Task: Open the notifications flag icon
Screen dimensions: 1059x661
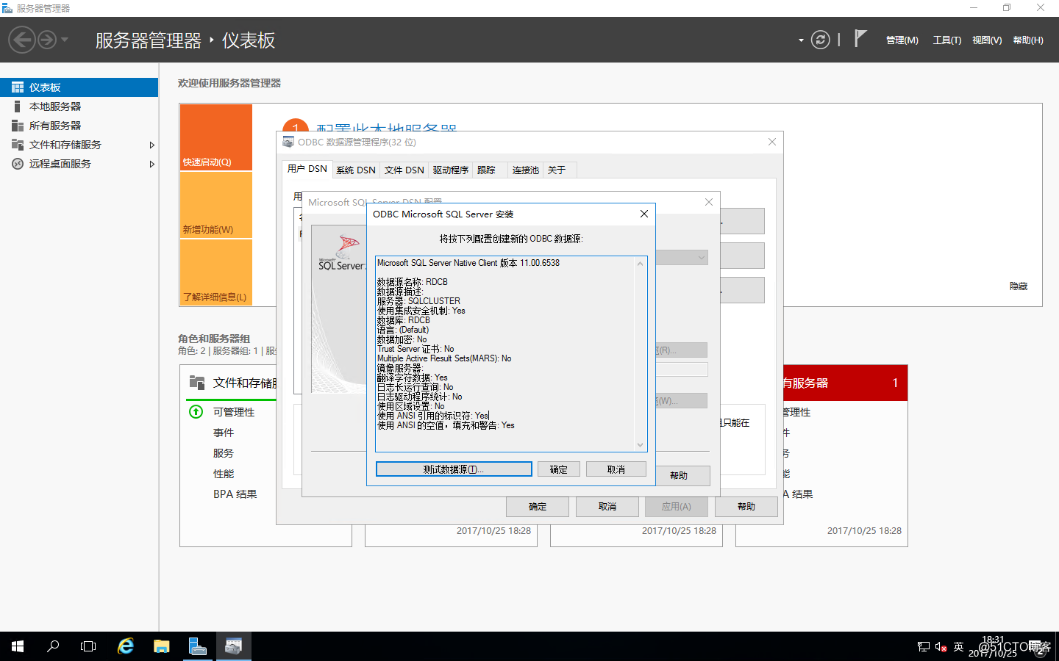Action: pyautogui.click(x=860, y=38)
